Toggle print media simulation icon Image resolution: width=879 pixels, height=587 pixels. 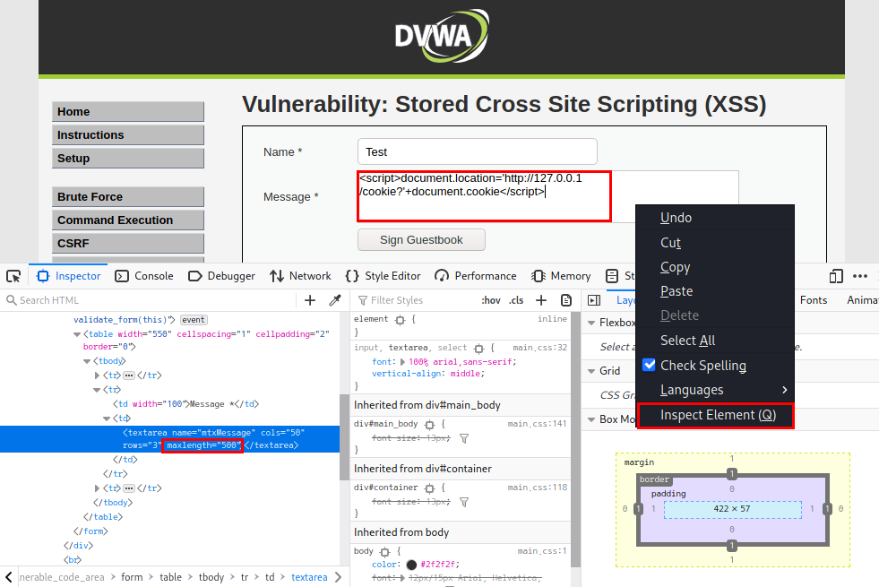coord(566,300)
